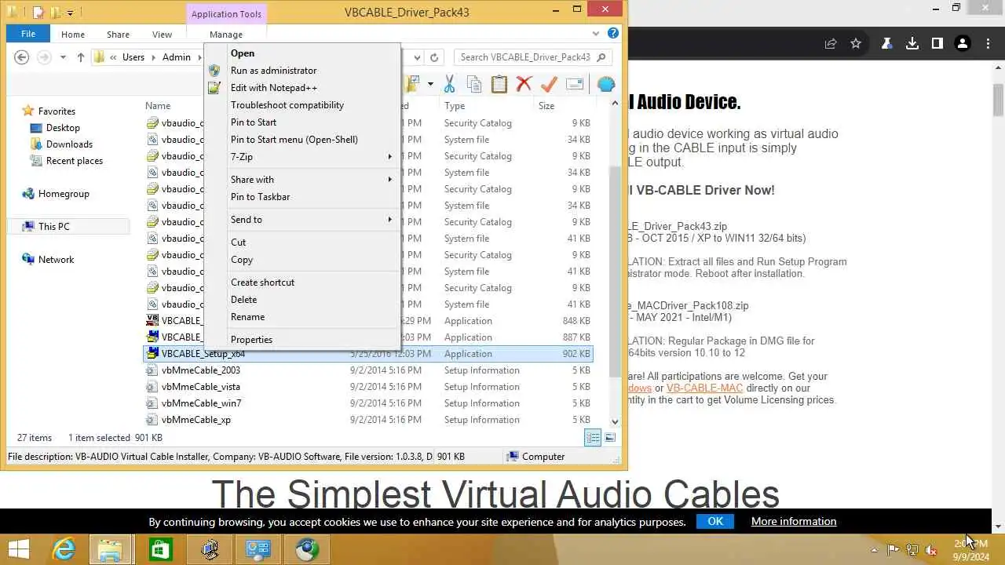1005x565 pixels.
Task: Click File Explorer icon on the taskbar
Action: (x=110, y=549)
